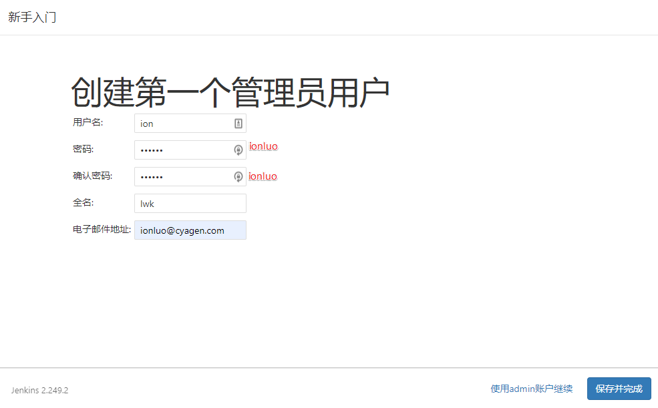Click the 新手入门 header title
This screenshot has width=658, height=408.
[x=32, y=17]
